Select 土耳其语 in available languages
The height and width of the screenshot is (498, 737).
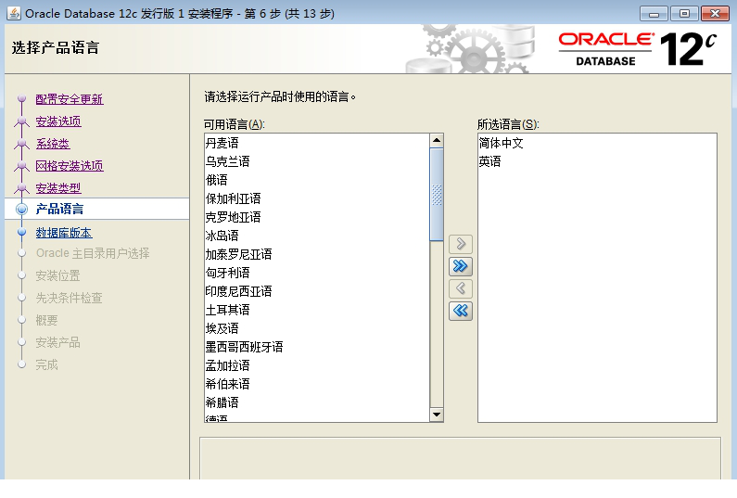(x=317, y=310)
